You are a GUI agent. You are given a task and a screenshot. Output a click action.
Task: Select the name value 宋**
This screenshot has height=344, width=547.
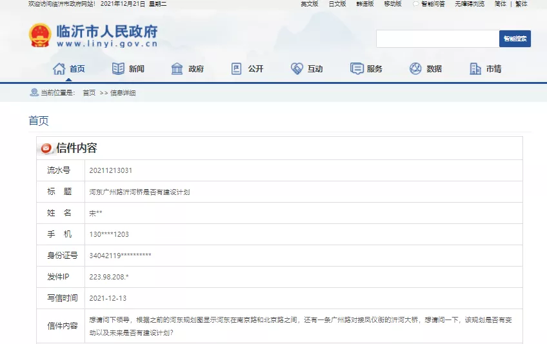point(96,213)
